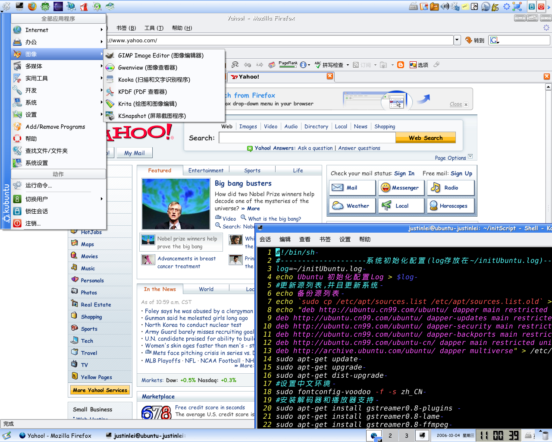Switch to the World news tab
Screen dimensions: 552x442
pyautogui.click(x=206, y=289)
